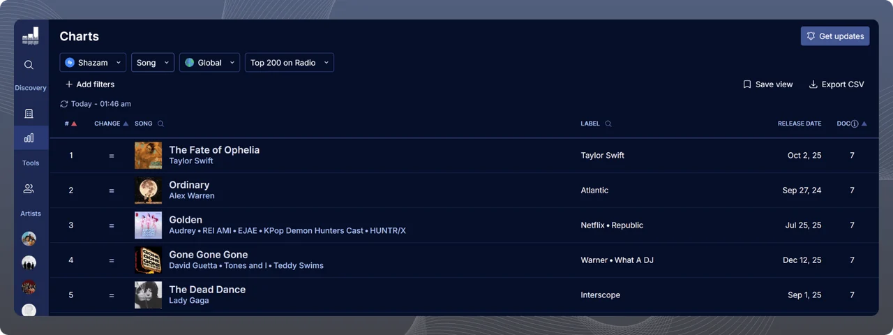Viewport: 893px width, 335px height.
Task: Sort by rank using the # arrow
Action: (x=74, y=124)
